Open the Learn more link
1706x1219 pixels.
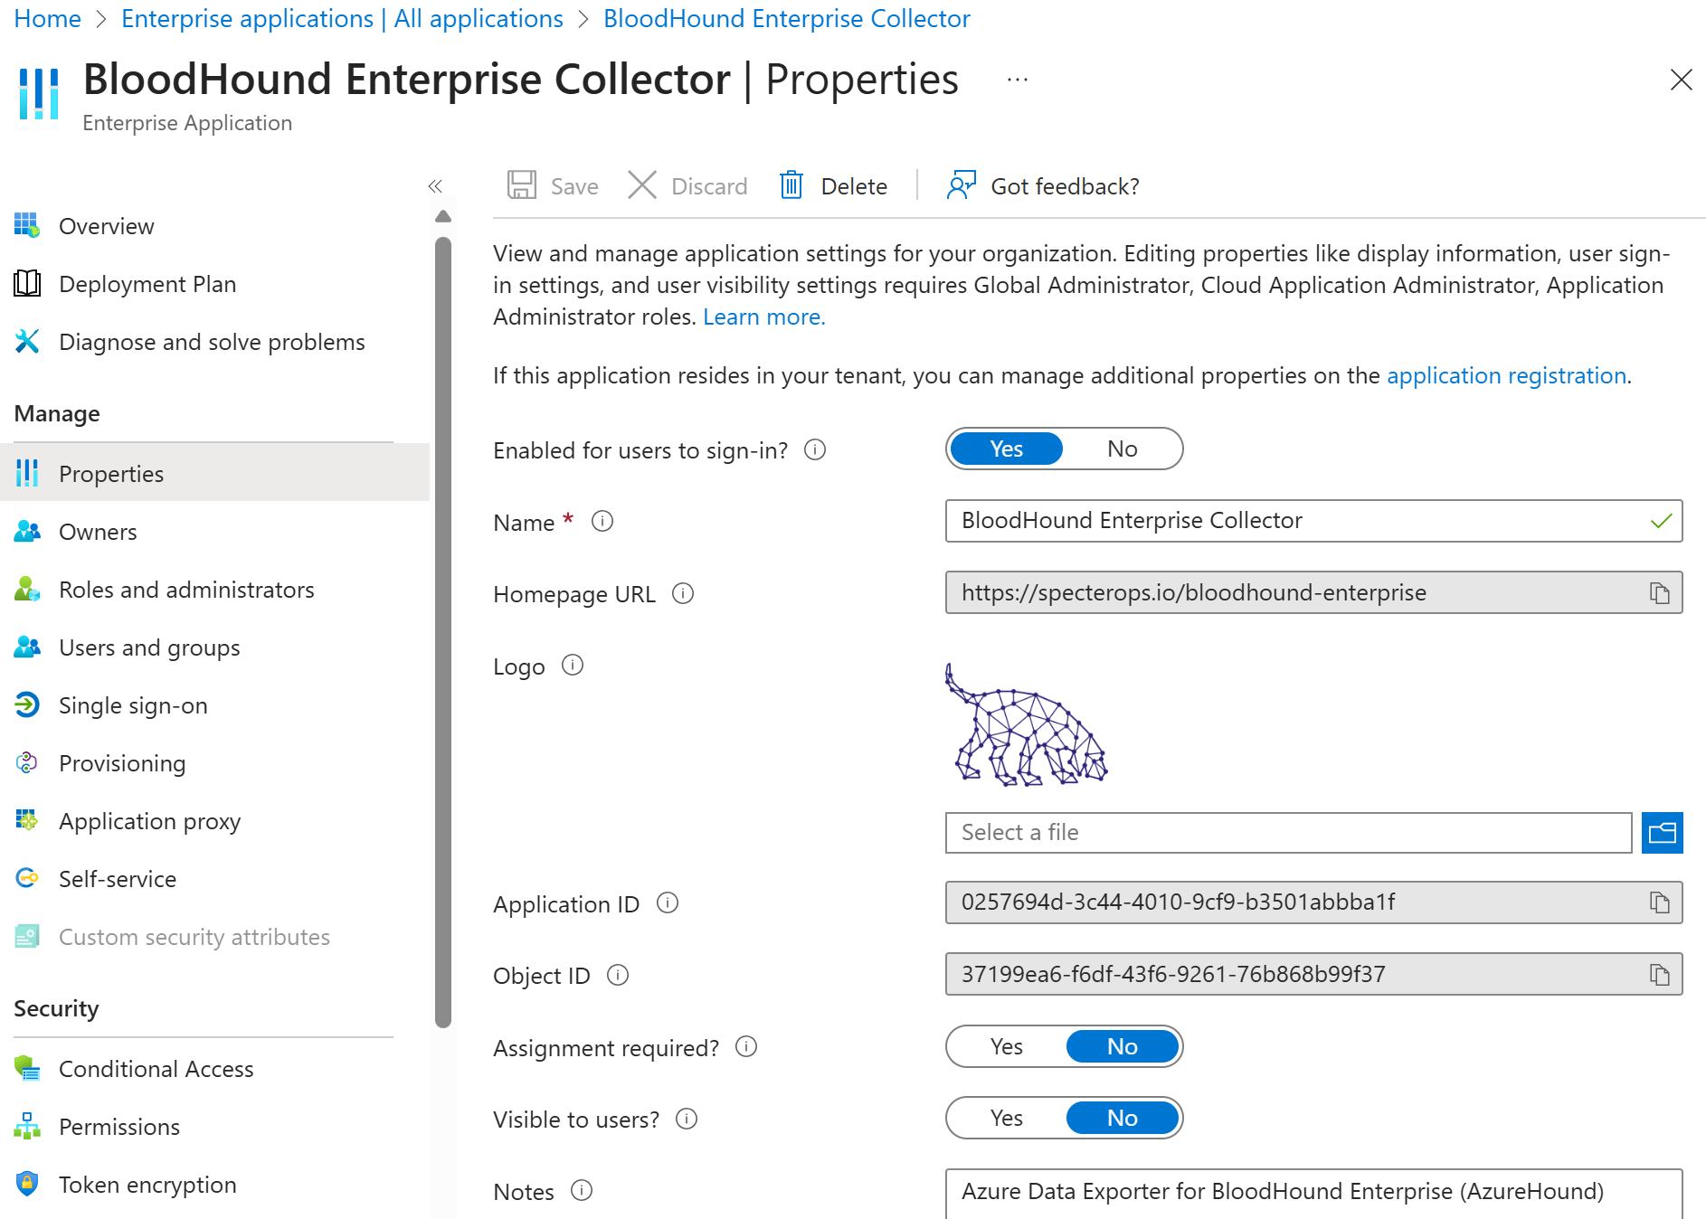tap(763, 317)
